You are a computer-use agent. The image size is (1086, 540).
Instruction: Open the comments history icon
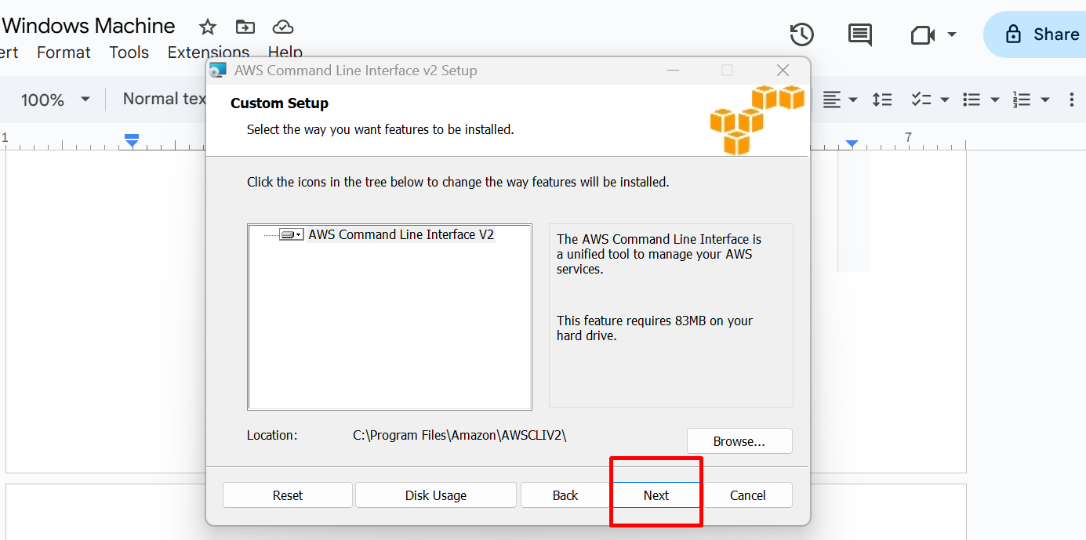coord(860,34)
